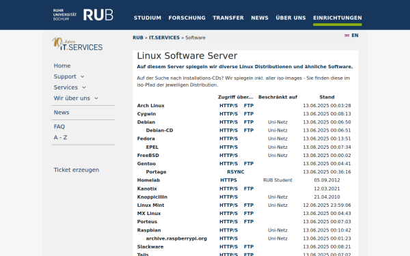
Task: Open Raspbian HTTP/S mirror
Action: pos(228,230)
